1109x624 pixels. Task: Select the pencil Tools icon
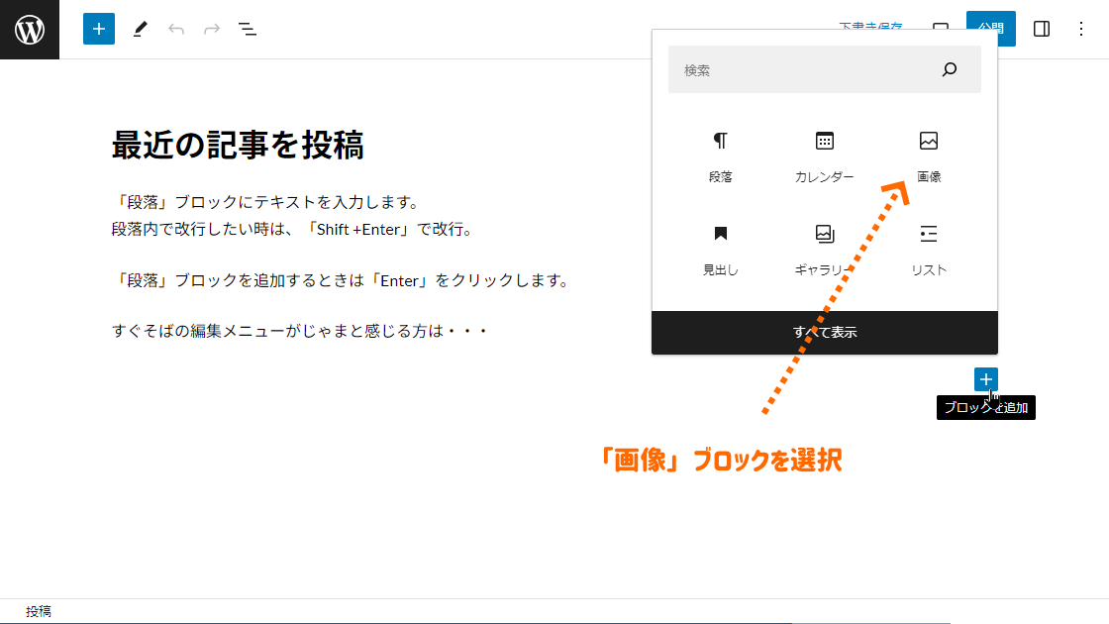tap(140, 29)
